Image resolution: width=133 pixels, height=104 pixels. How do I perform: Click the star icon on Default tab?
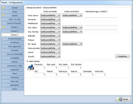click(3, 8)
